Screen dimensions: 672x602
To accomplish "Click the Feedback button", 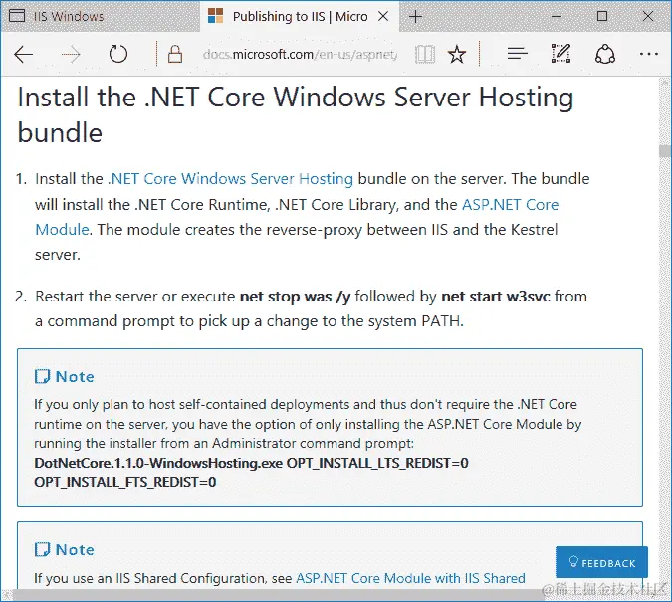I will coord(601,562).
